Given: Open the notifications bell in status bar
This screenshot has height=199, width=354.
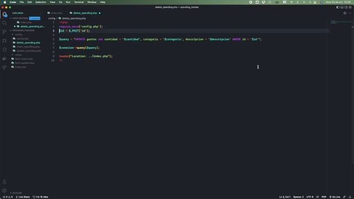Looking at the screenshot, I should click(350, 197).
